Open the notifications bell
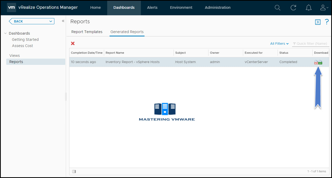This screenshot has height=178, width=332. pos(309,8)
